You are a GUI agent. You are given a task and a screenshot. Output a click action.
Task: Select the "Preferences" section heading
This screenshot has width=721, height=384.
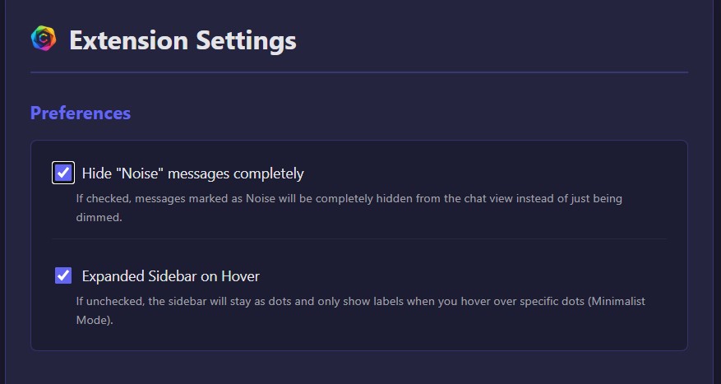coord(81,113)
